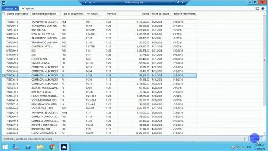This screenshot has width=268, height=151.
Task: Select row TRANSPORTES OCAS Y C NCE
Action: pyautogui.click(x=101, y=22)
